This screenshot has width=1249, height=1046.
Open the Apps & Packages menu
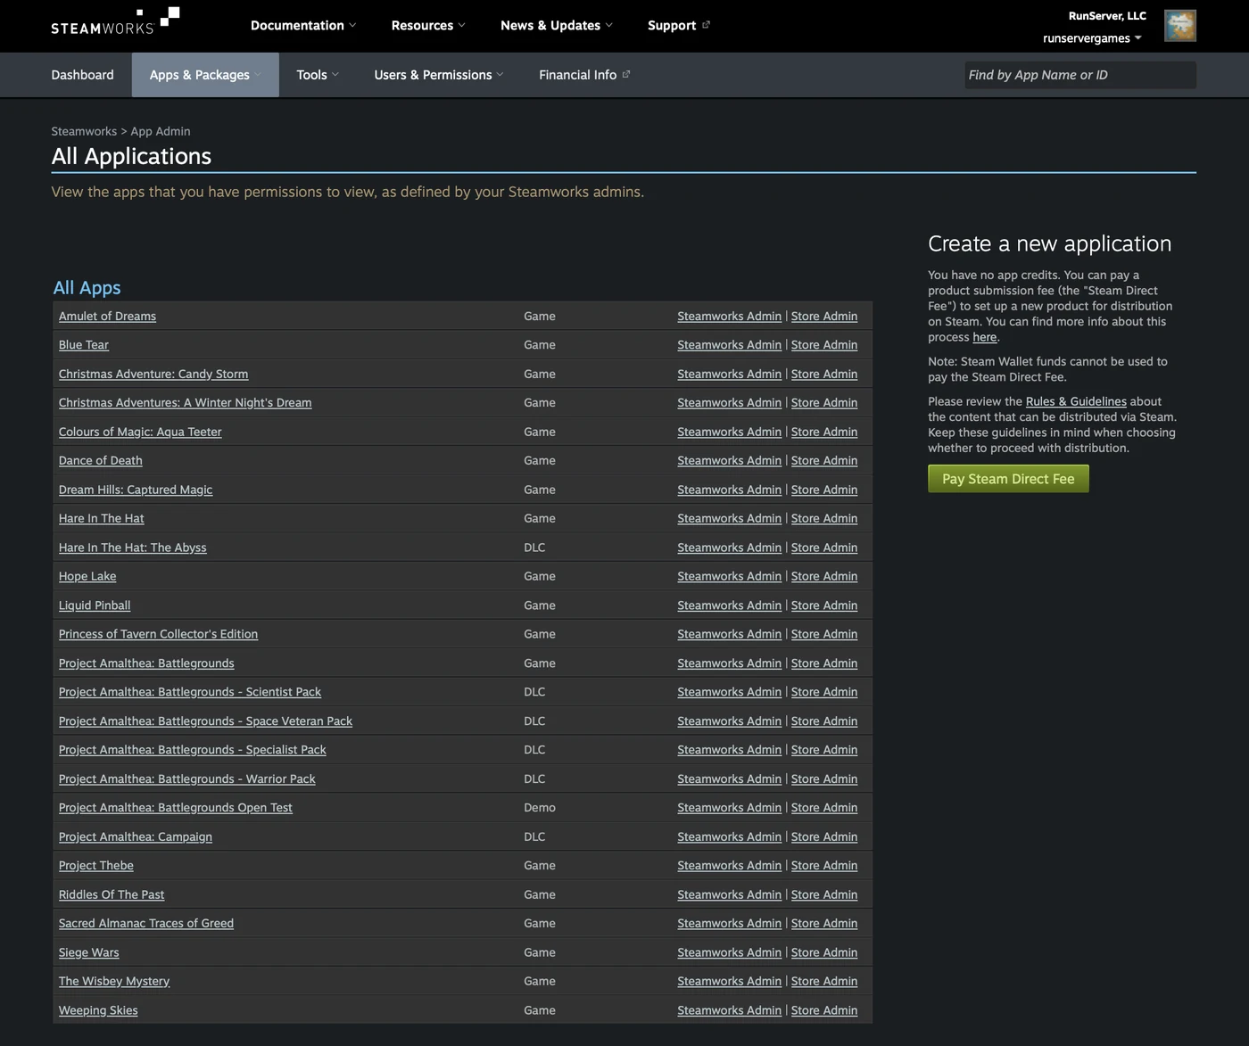point(205,75)
